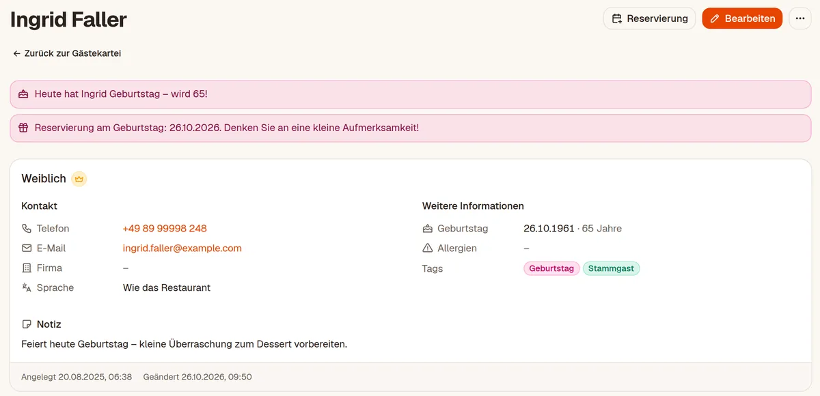Click the phone icon beside Telefon

pos(27,229)
